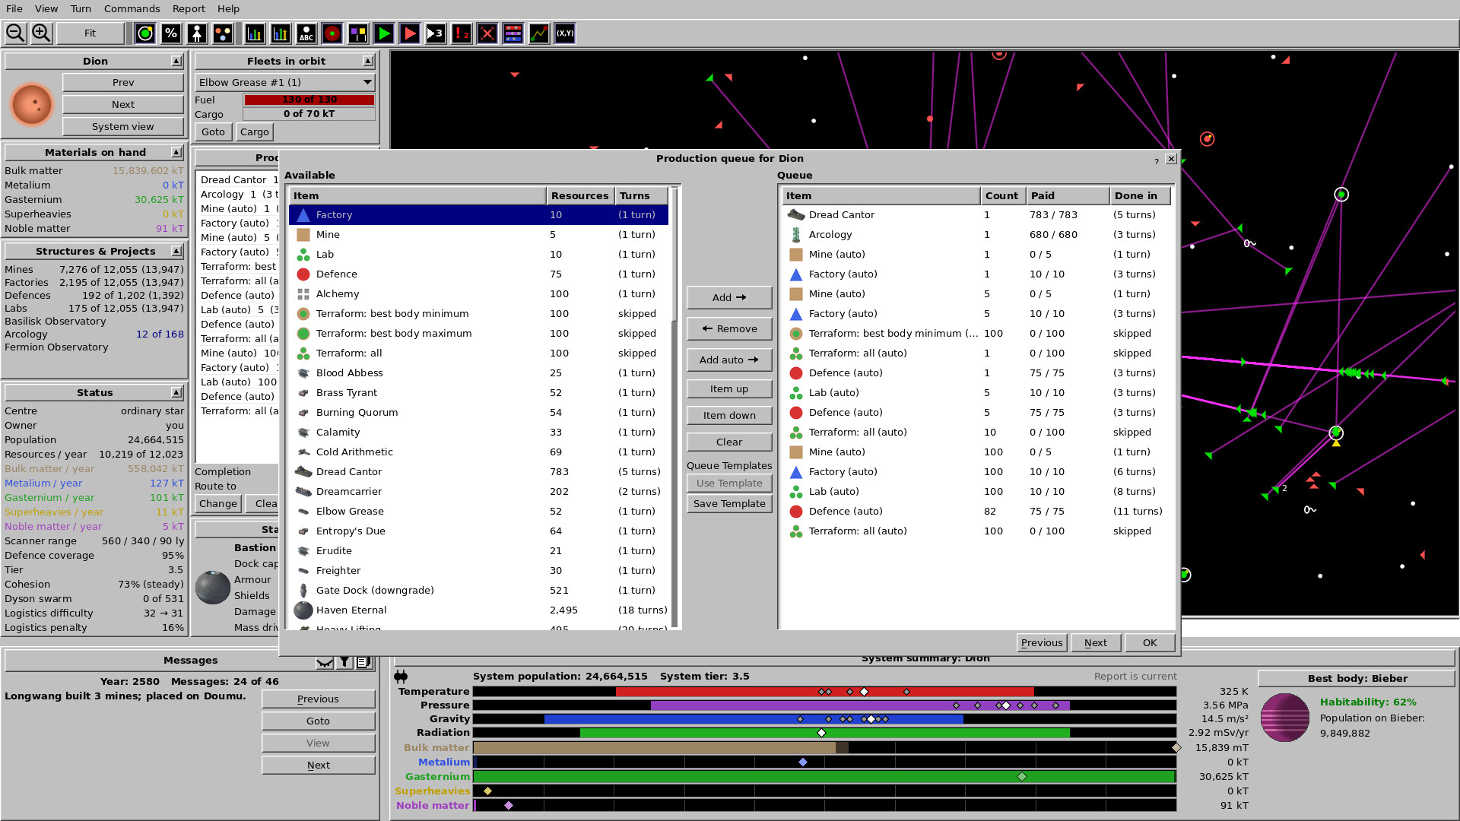Collapse the Fleets in orbit panel
1460x821 pixels.
point(368,61)
